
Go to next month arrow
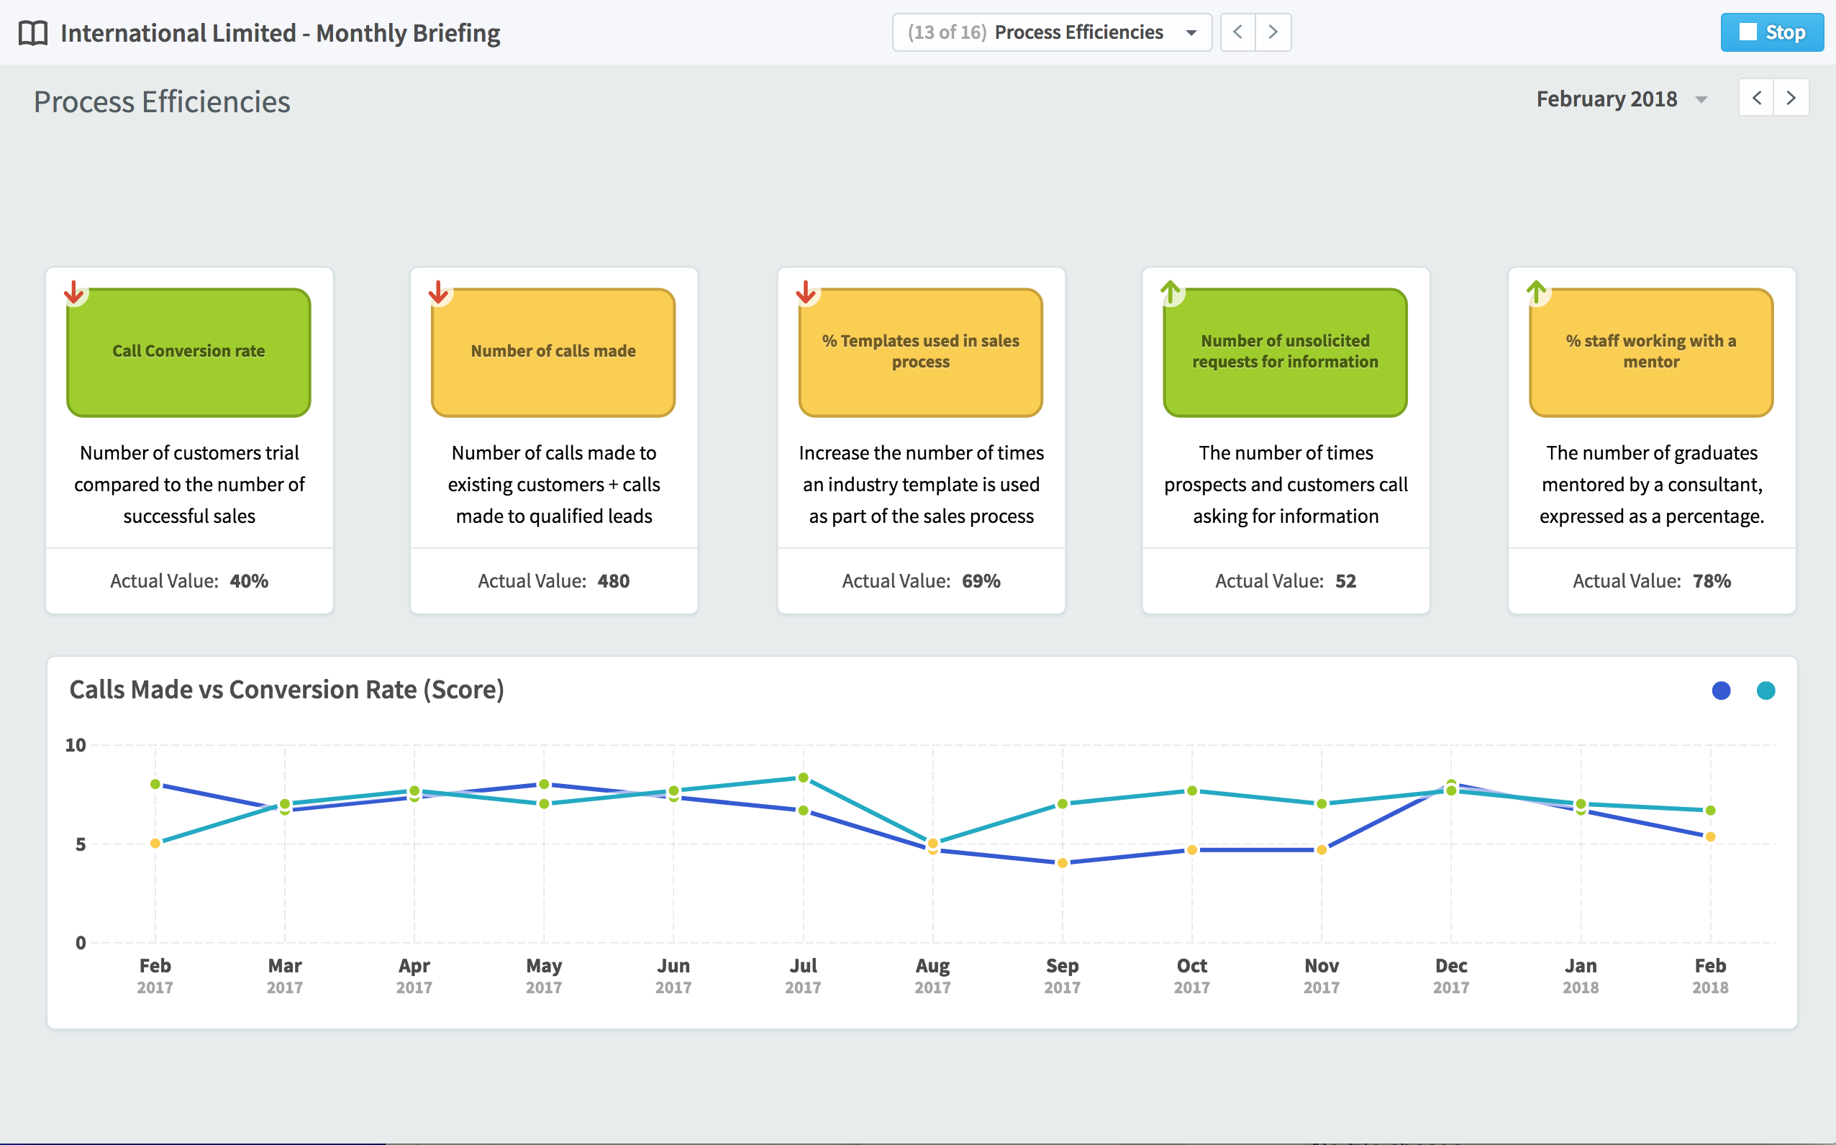click(x=1791, y=99)
